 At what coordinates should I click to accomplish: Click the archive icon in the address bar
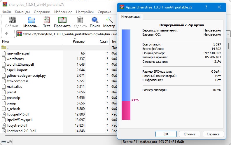coord(20,34)
